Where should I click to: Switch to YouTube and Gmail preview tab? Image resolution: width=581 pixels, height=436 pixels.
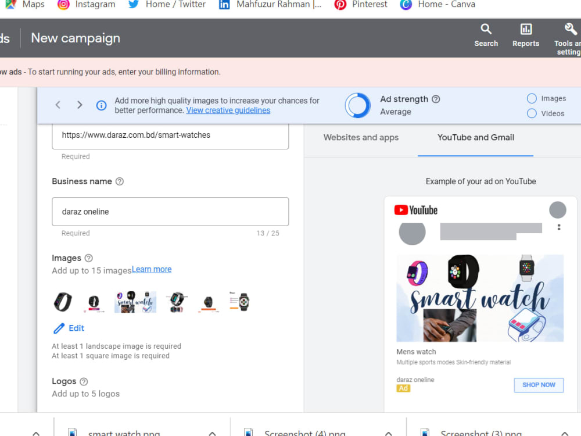(x=475, y=138)
